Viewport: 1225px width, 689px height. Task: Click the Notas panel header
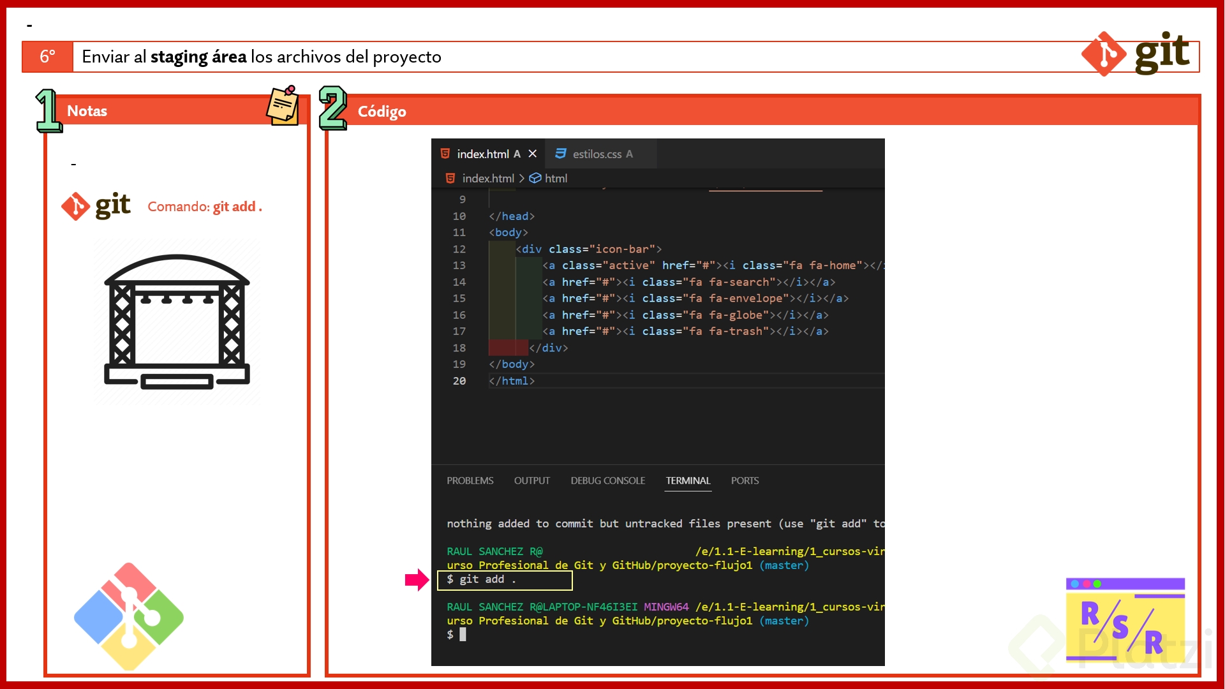(177, 110)
